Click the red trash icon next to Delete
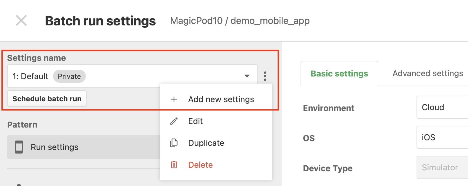 [174, 165]
